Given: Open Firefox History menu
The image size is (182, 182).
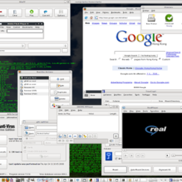Looking at the screenshot, I should pos(106,12).
